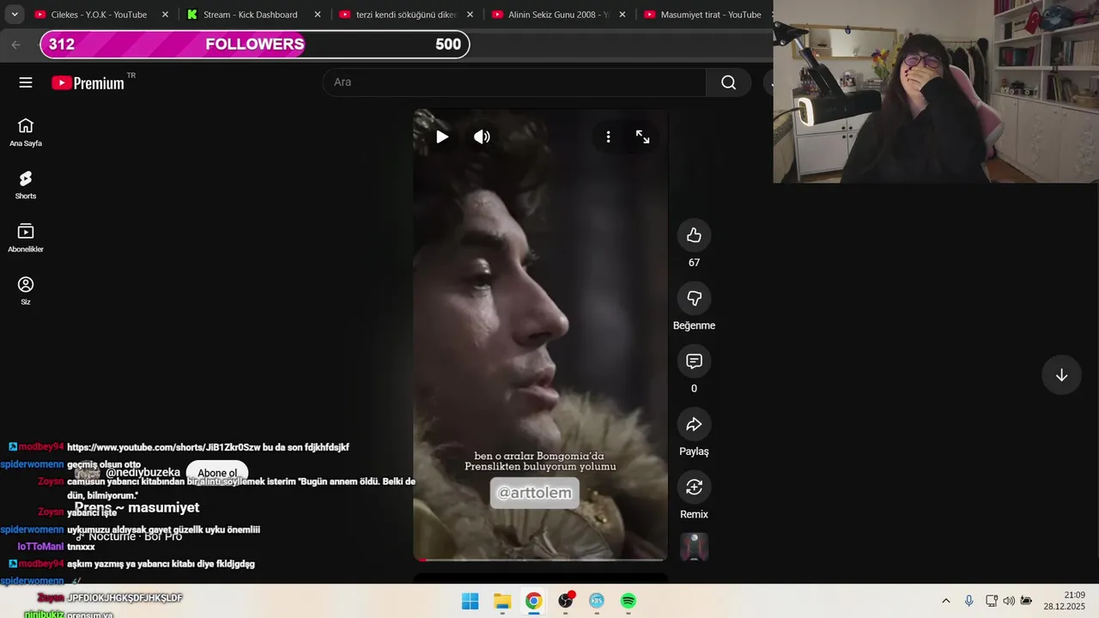
Task: Click the 312 followers count
Action: tap(62, 45)
